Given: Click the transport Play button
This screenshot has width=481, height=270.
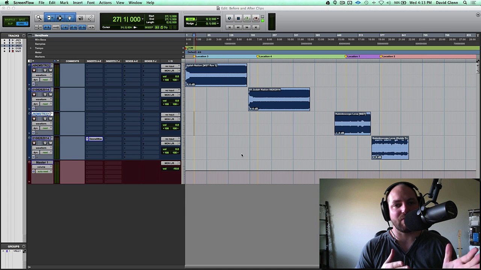Looking at the screenshot, I should click(x=247, y=18).
